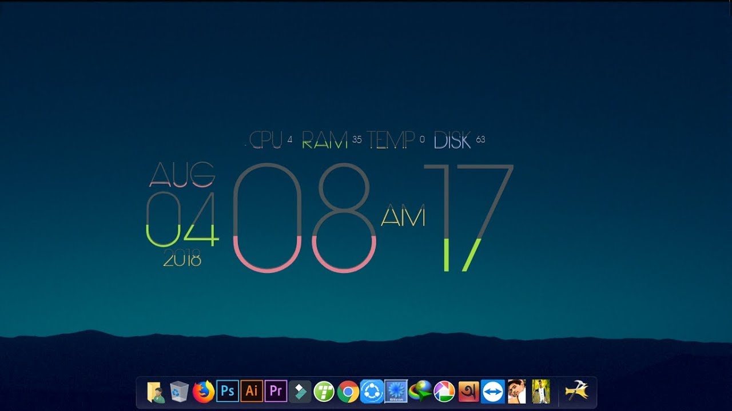Click the RAM usage meter label
Screen dimensions: 732x411
[x=325, y=140]
